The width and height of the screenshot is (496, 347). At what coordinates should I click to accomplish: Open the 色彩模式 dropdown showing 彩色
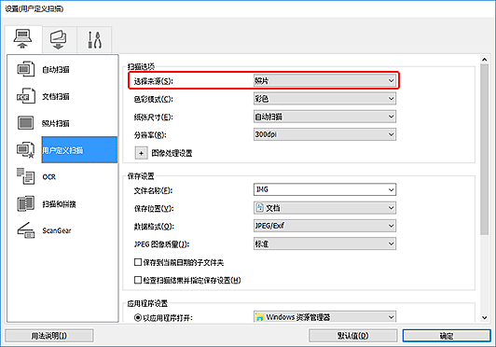click(324, 99)
